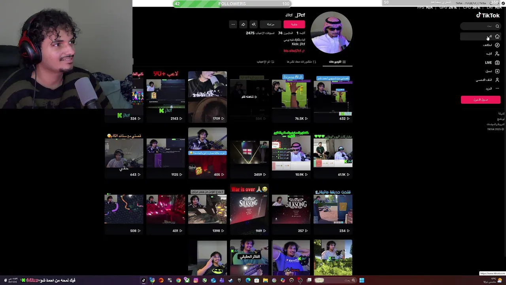Switch to the Liked tab

(x=266, y=62)
